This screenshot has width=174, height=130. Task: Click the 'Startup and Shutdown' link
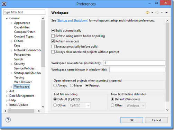[x=72, y=20]
